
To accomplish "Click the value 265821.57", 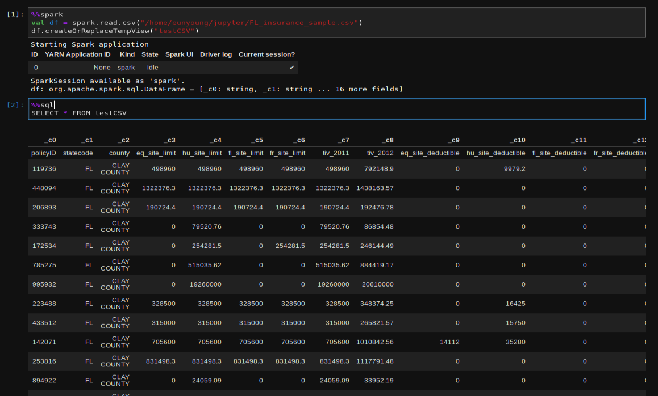I will coord(377,323).
